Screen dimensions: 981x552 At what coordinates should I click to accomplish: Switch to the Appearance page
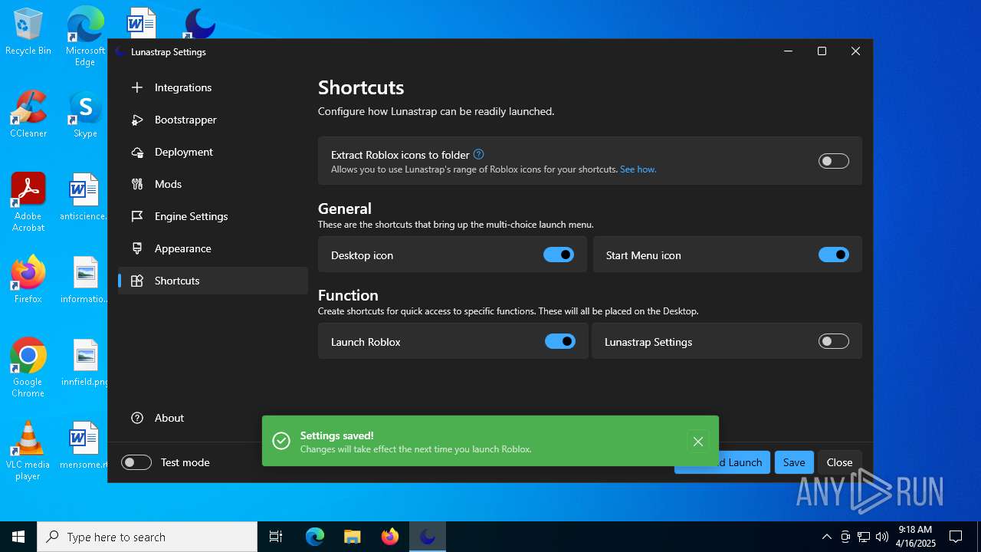tap(213, 248)
